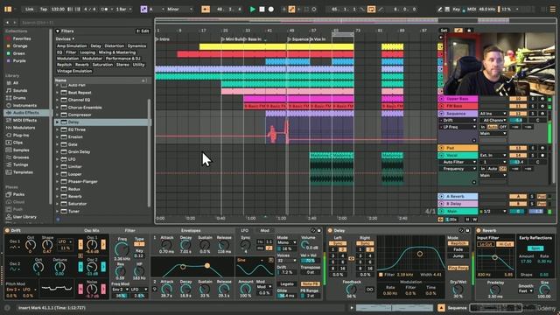
Task: Expand the EQ Three device folder
Action: (x=57, y=129)
